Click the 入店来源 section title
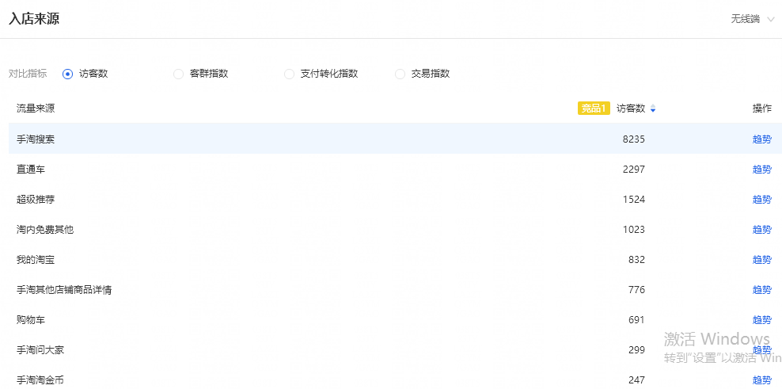This screenshot has width=782, height=389. (x=34, y=19)
